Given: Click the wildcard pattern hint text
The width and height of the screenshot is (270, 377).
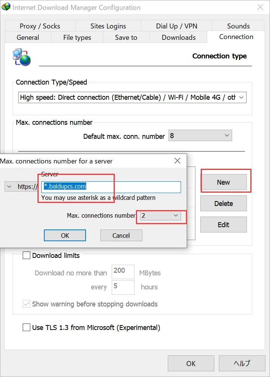Looking at the screenshot, I should click(x=98, y=198).
